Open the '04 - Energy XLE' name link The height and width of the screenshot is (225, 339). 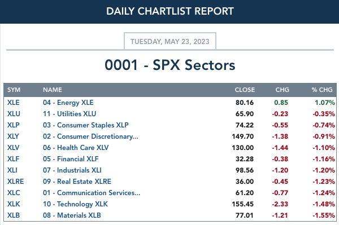68,103
